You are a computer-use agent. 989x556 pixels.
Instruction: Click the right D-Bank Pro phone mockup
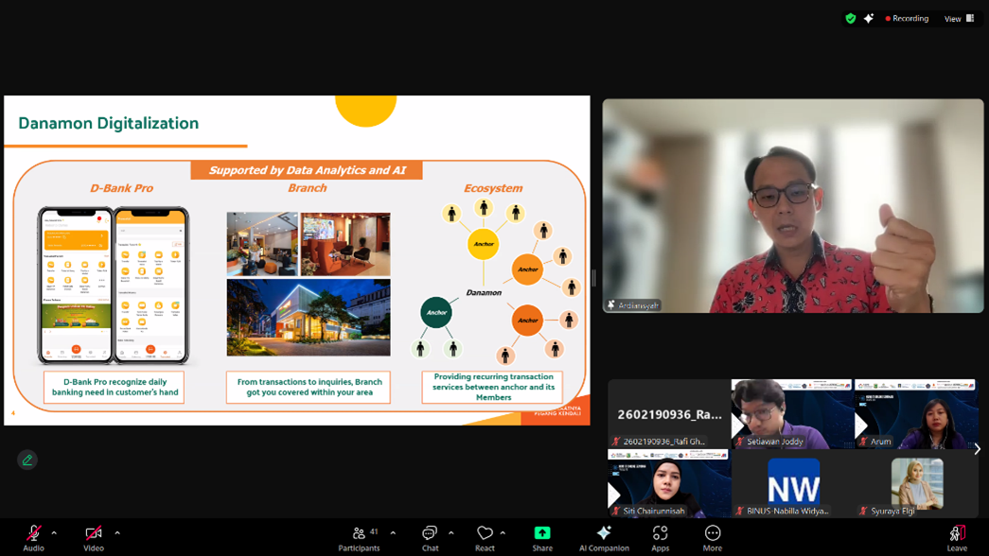coord(151,286)
